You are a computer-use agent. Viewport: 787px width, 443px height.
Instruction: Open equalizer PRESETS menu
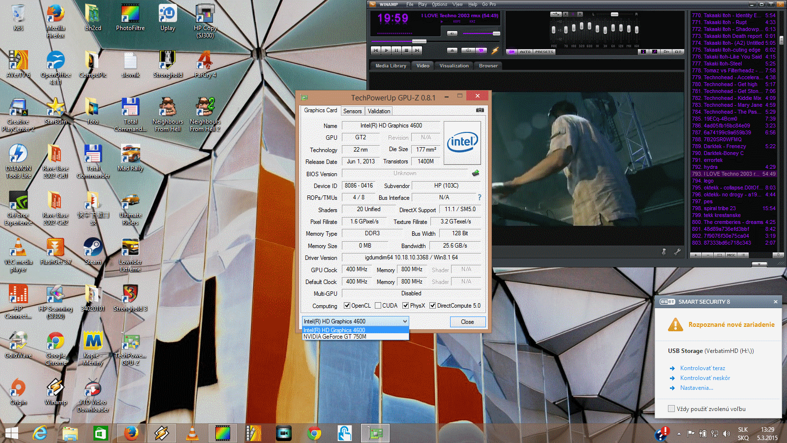pyautogui.click(x=544, y=52)
